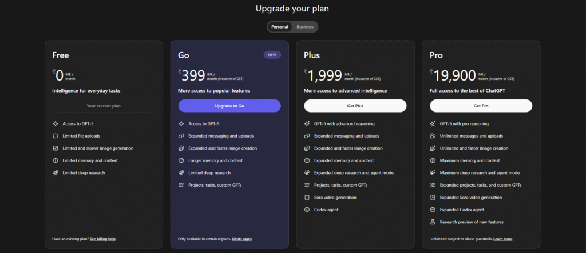The height and width of the screenshot is (253, 586).
Task: Click the Sora video generation icon in Plus plan
Action: [307, 198]
